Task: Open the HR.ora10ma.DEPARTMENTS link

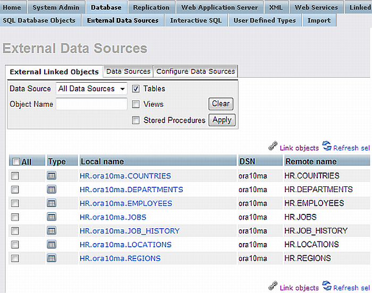Action: 131,189
